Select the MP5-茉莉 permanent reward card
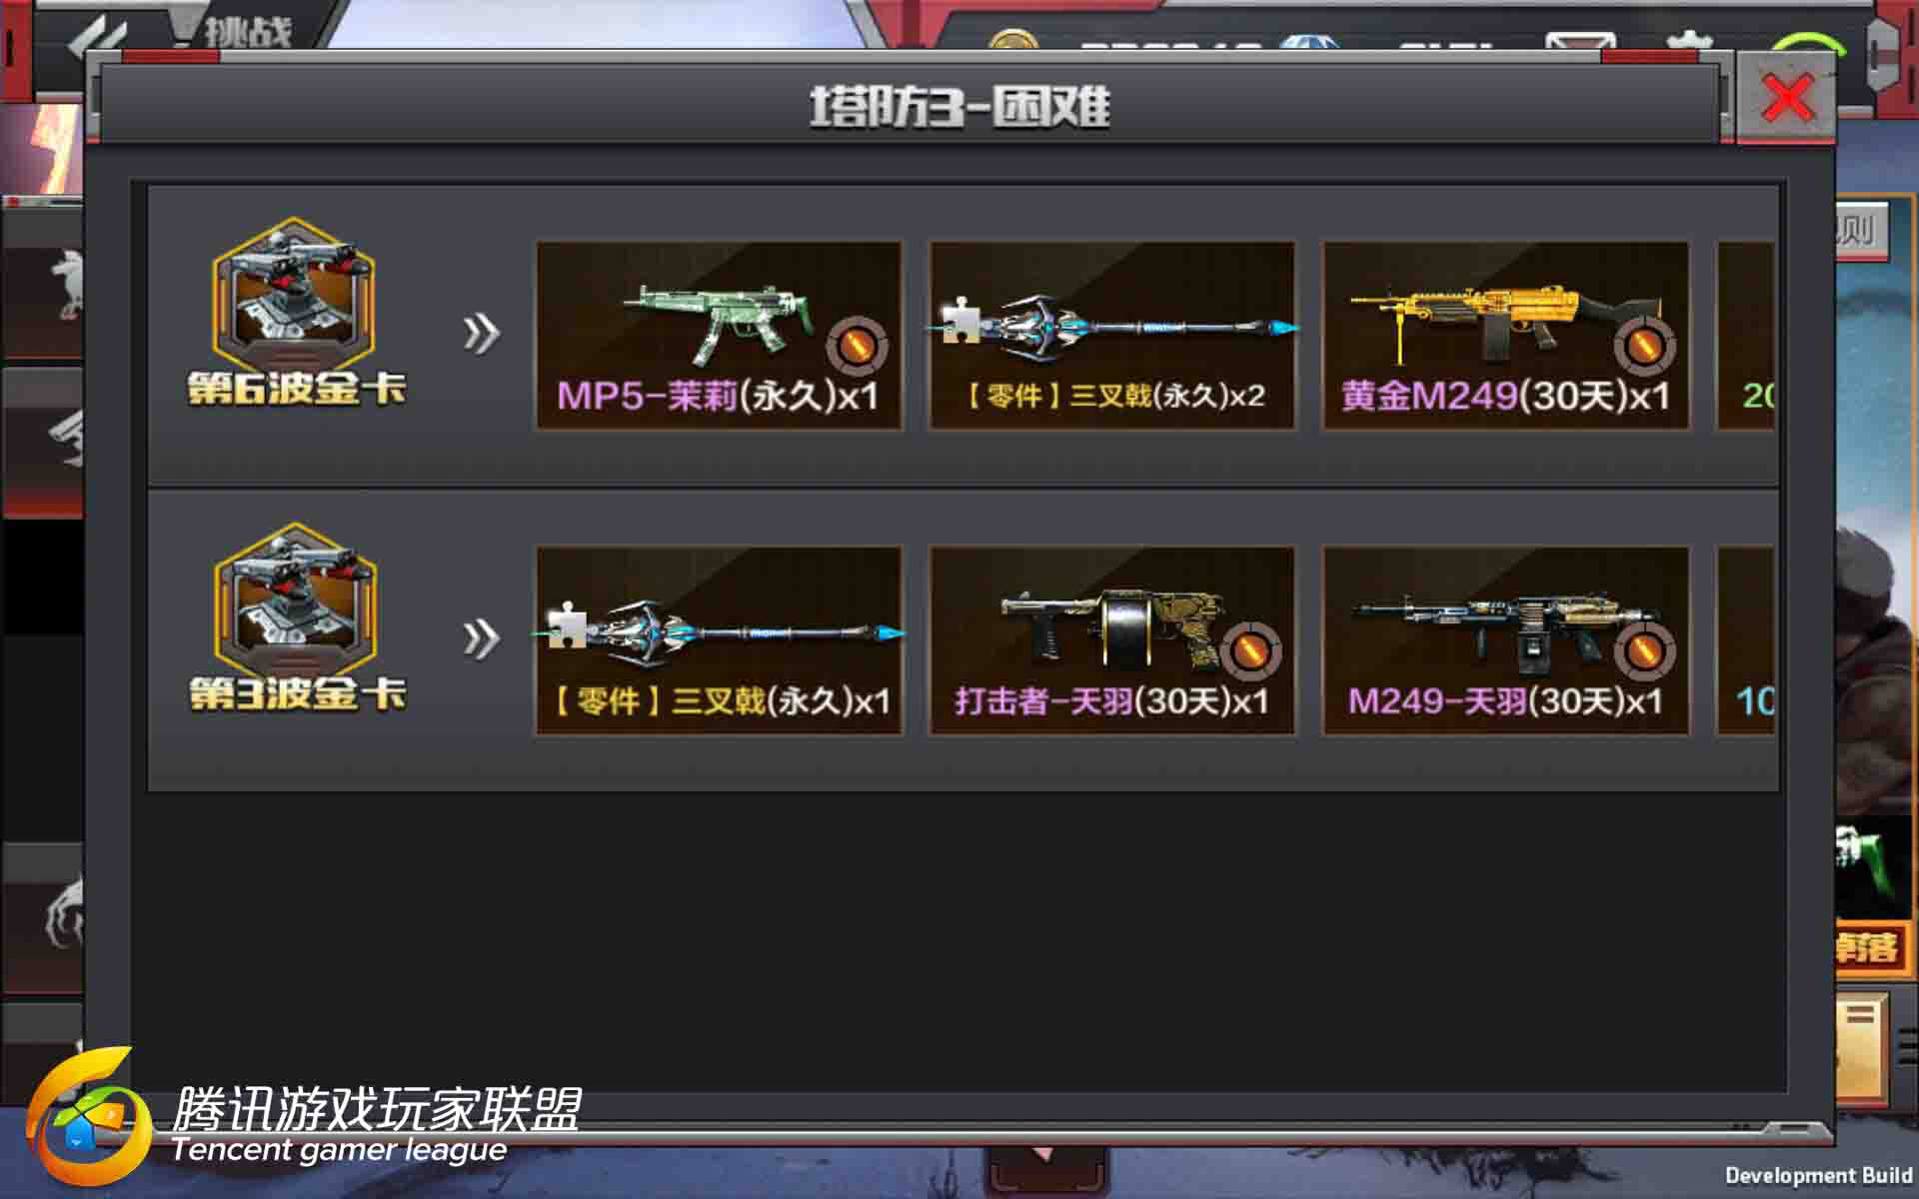The image size is (1919, 1199). pyautogui.click(x=719, y=336)
